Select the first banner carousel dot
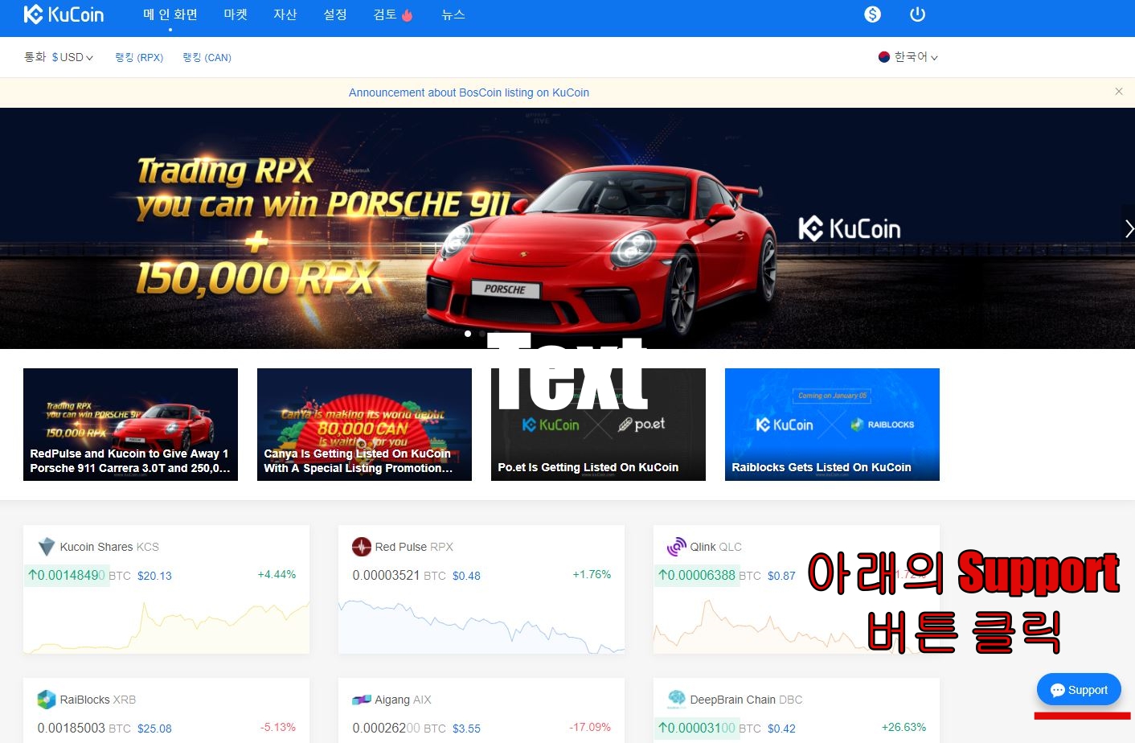The width and height of the screenshot is (1135, 743). tap(468, 334)
